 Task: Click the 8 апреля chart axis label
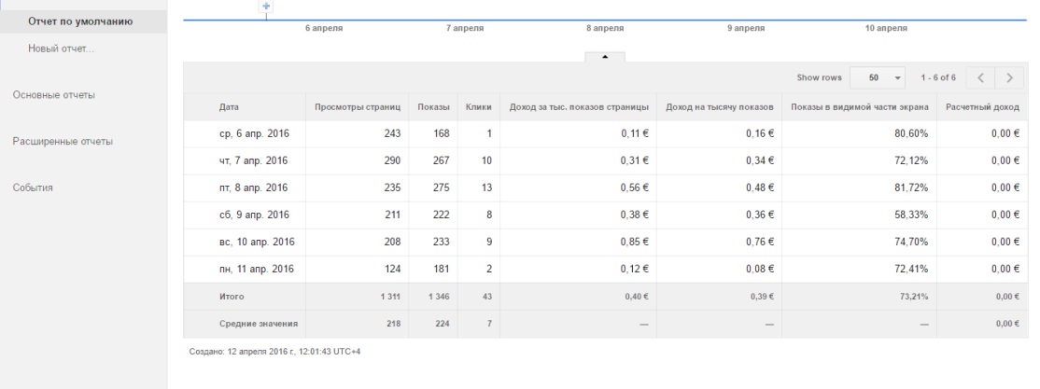pos(605,30)
